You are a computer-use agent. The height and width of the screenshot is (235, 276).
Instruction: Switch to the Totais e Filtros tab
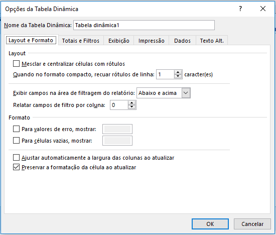tap(81, 41)
